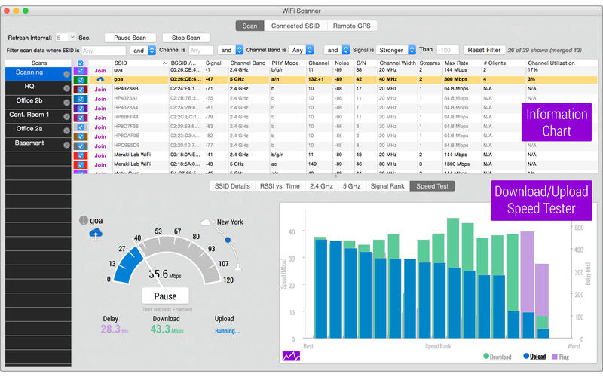This screenshot has width=603, height=377.
Task: Uncheck the first Meraki Lab WiFi checkbox
Action: tap(81, 155)
